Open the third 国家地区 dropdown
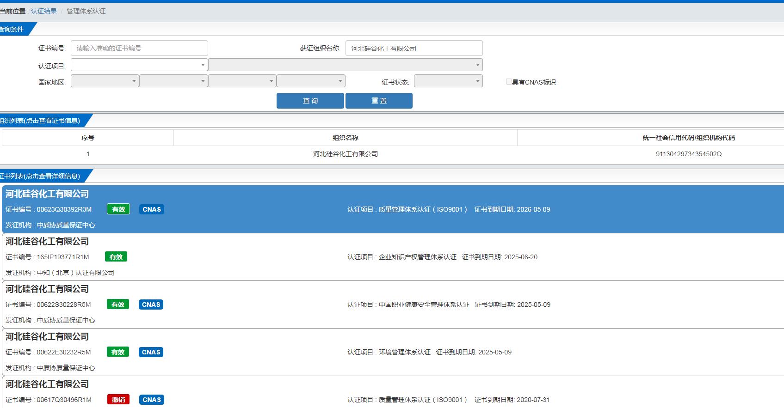Screen dimensions: 784x408 [242, 81]
